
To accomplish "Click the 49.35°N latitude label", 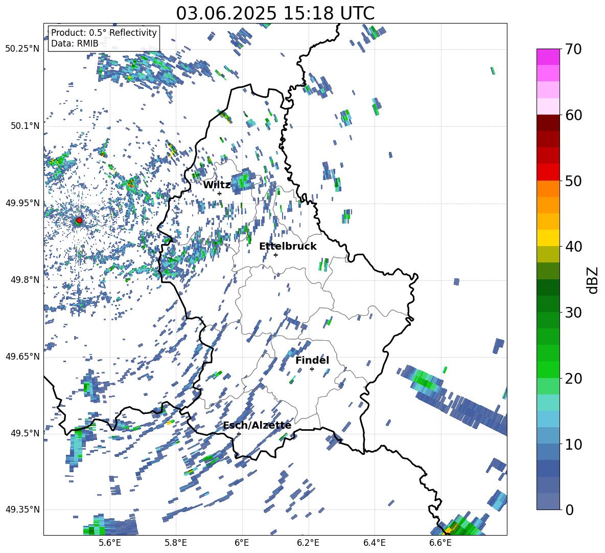I will pos(22,510).
